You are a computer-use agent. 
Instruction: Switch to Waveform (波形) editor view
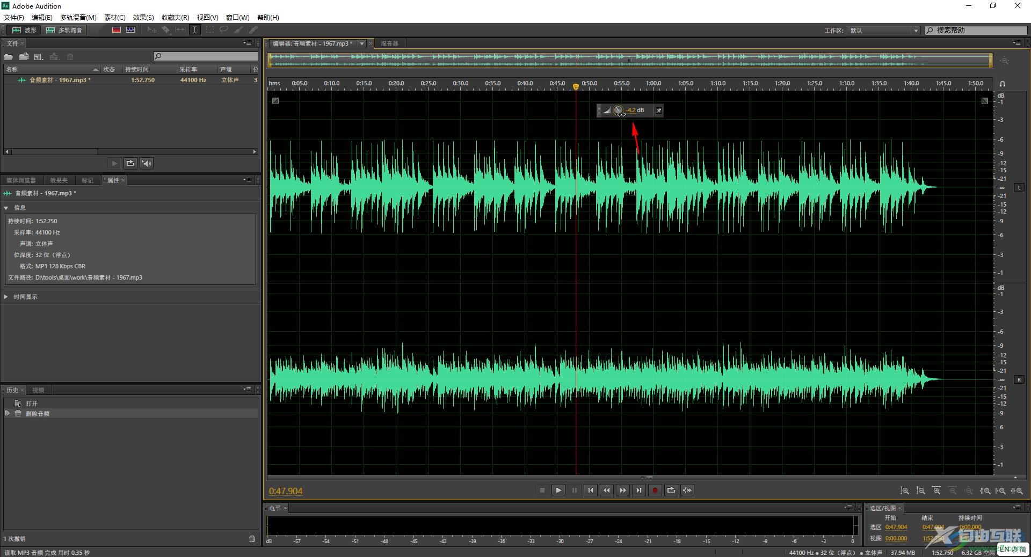tap(24, 30)
